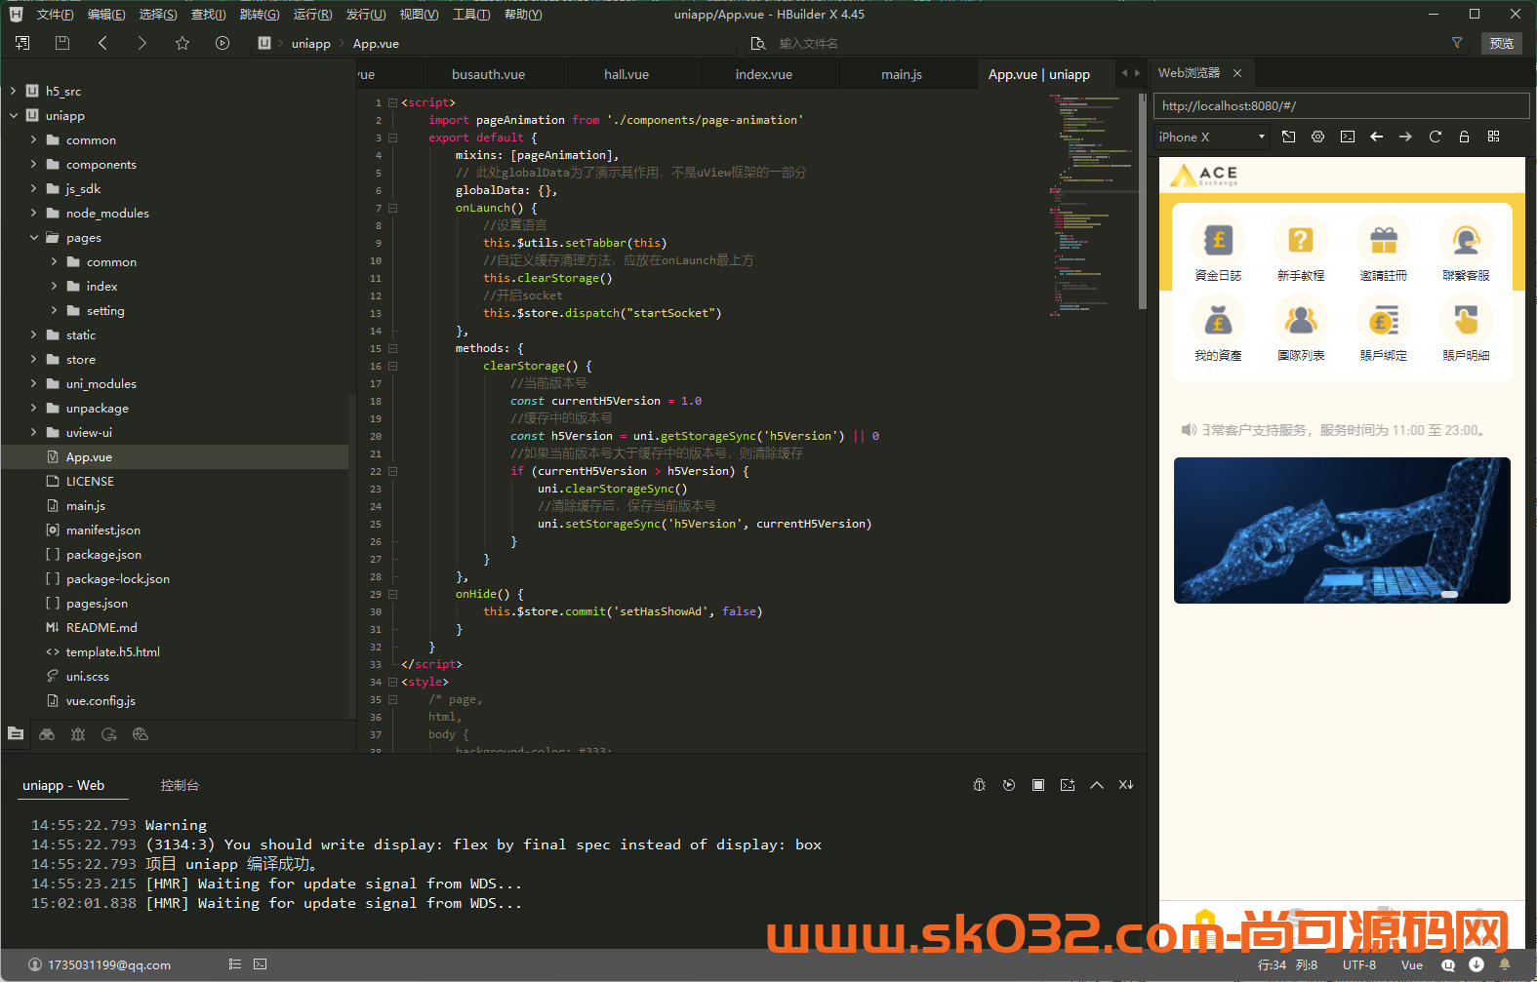Open web browser settings gear icon

click(1317, 137)
